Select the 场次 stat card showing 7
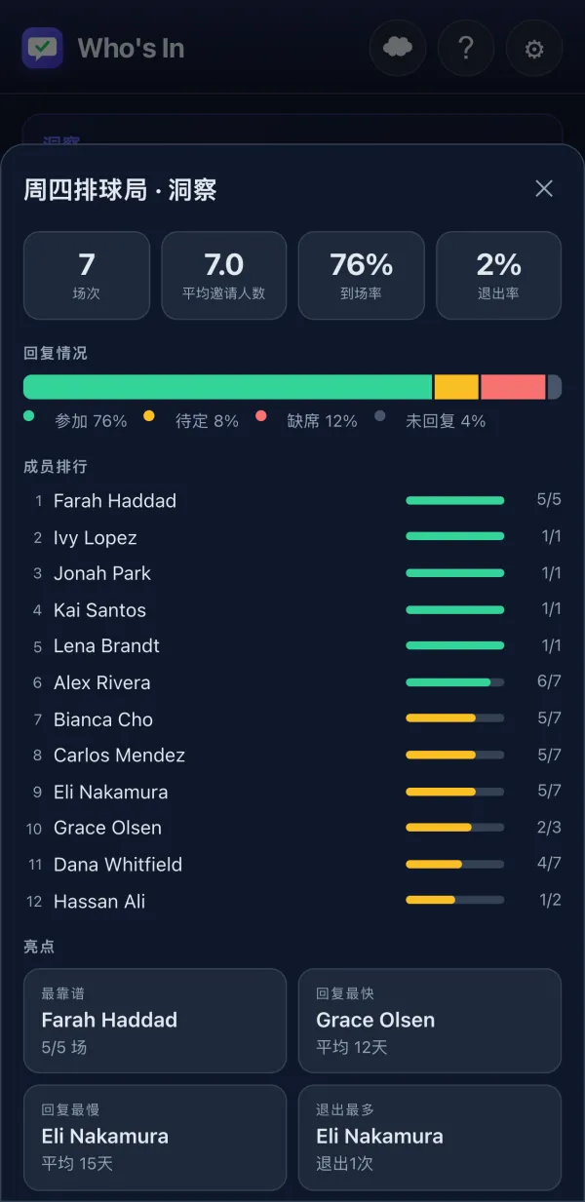This screenshot has height=1202, width=585. click(x=87, y=275)
